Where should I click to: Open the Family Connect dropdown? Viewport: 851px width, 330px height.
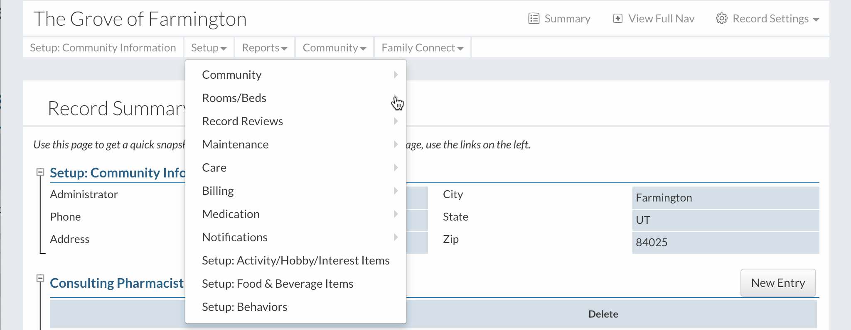pos(423,48)
